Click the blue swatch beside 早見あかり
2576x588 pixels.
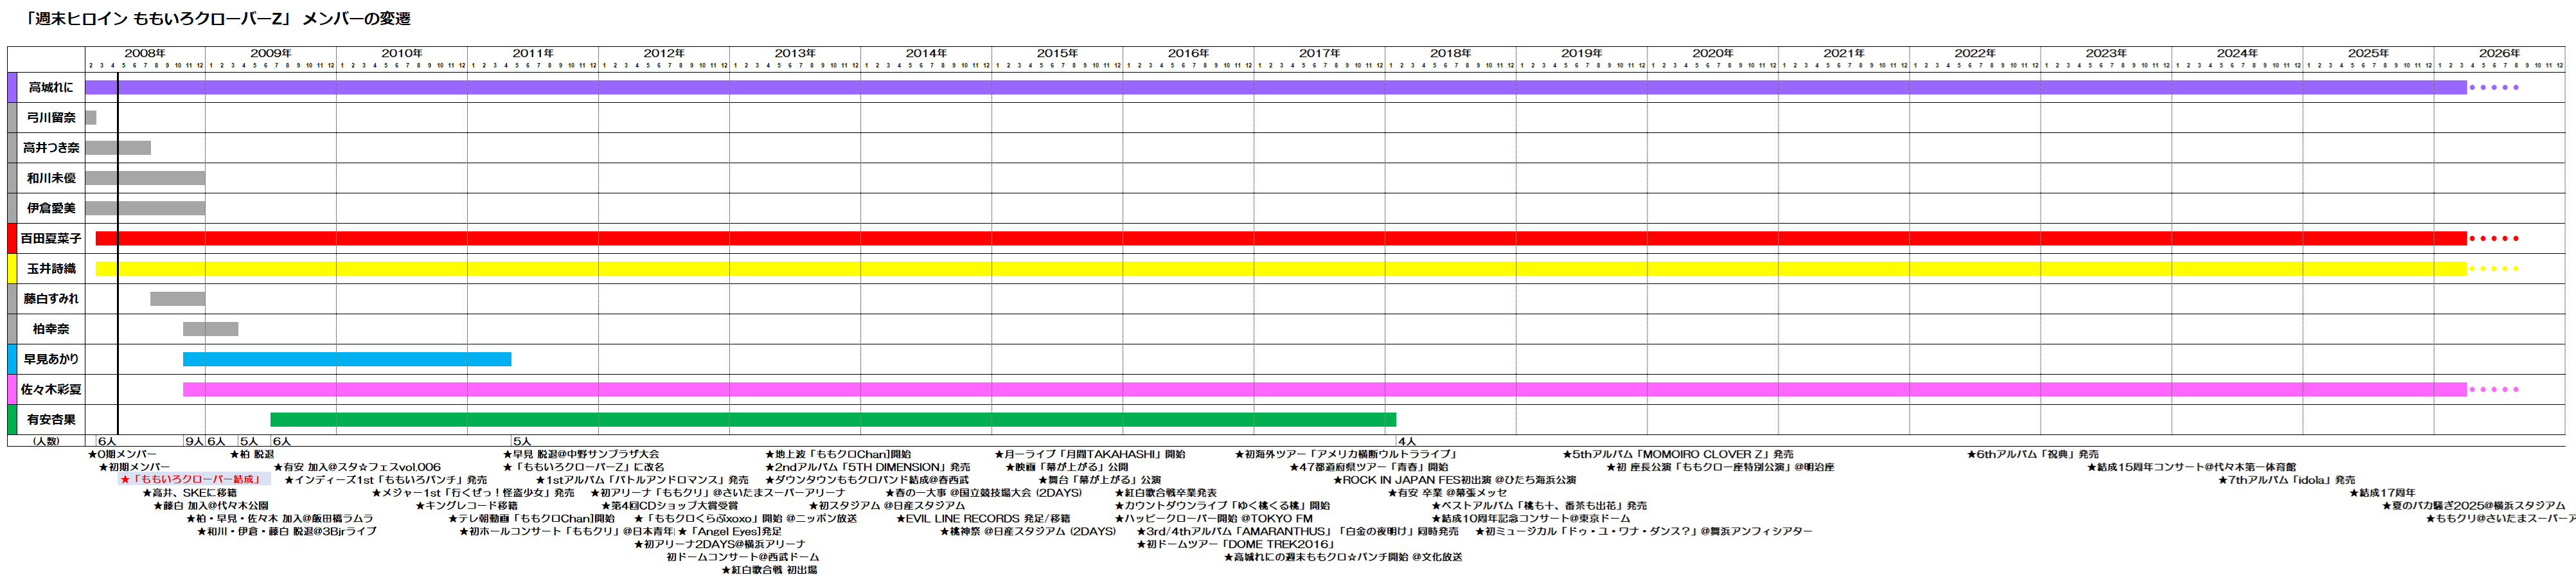tap(12, 359)
